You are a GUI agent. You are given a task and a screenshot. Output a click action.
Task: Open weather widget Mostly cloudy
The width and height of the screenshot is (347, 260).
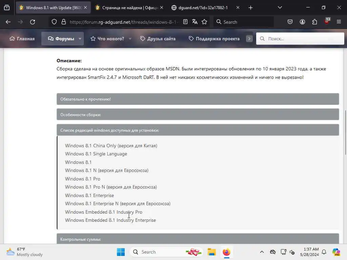pos(24,252)
